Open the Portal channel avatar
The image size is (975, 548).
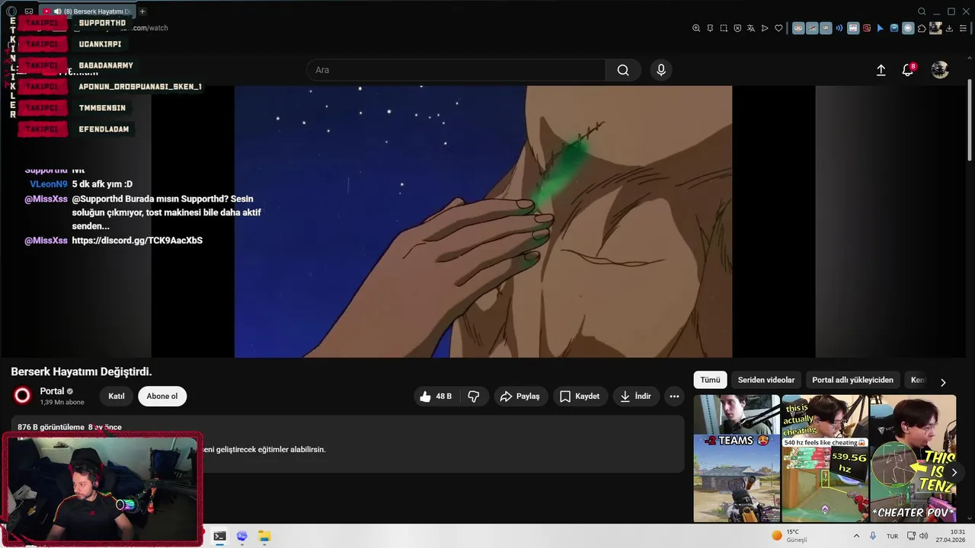[x=23, y=396]
